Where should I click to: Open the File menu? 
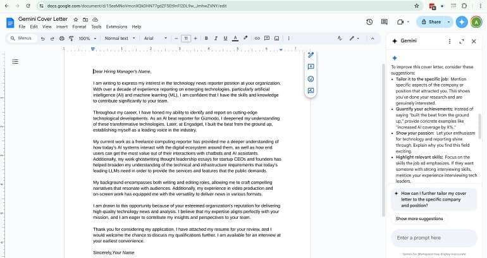click(x=22, y=27)
